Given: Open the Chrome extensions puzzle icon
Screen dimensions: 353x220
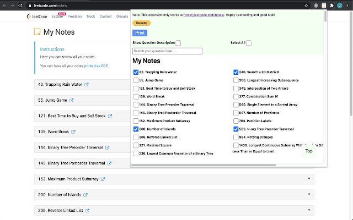Looking at the screenshot, I should pyautogui.click(x=332, y=5).
